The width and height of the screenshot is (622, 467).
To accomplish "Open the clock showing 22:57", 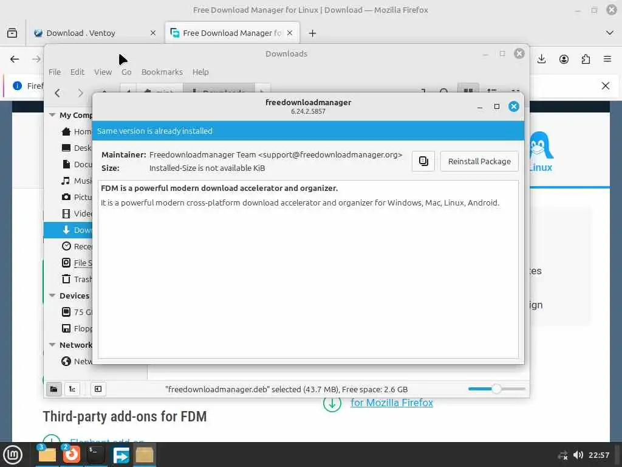I will (x=599, y=455).
